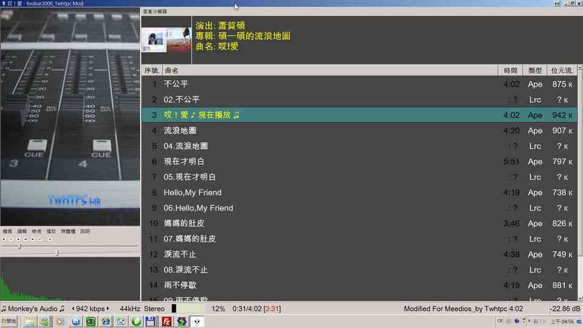583x328 pixels.
Task: Select the 07.媽媽的肚皮 Lrc entry
Action: click(x=359, y=239)
